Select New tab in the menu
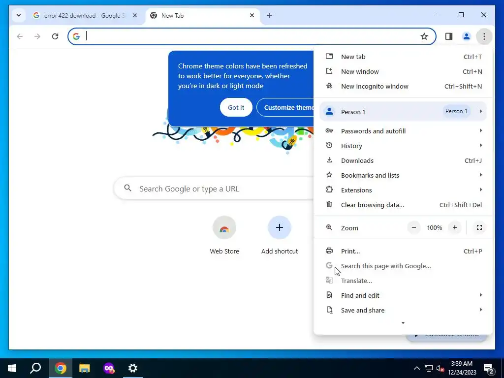 [403, 57]
